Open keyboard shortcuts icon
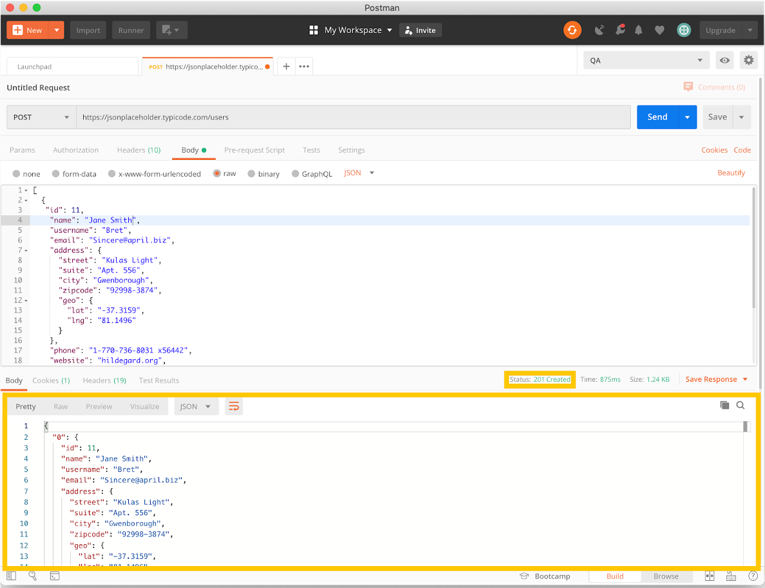 [x=731, y=576]
